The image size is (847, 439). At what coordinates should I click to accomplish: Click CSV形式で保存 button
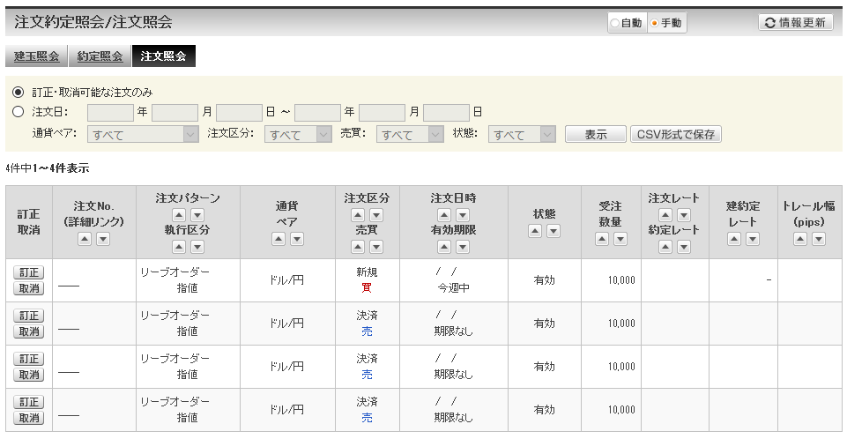point(676,135)
